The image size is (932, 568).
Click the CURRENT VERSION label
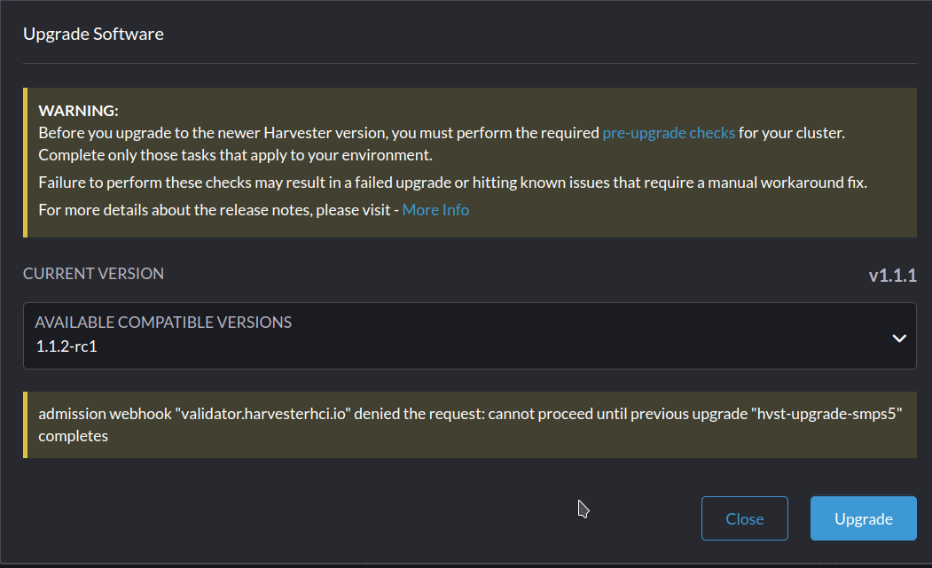[x=93, y=274]
